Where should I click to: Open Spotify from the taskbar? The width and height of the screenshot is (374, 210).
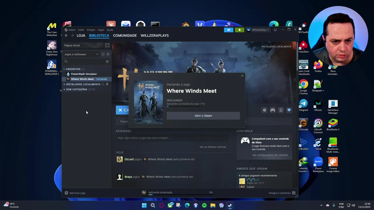coord(204,205)
